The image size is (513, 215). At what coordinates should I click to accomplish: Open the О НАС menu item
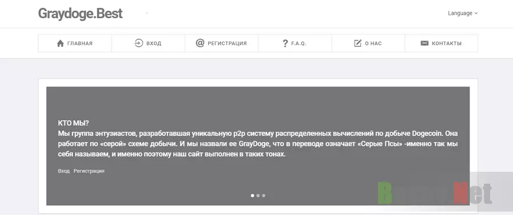pos(368,43)
